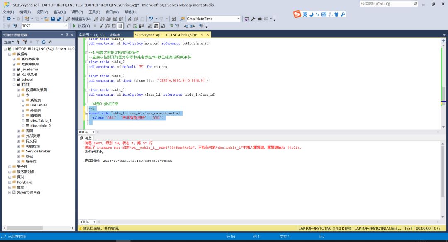Click the Disconnect icon in Object Explorer
This screenshot has height=242, width=448.
pyautogui.click(x=24, y=42)
